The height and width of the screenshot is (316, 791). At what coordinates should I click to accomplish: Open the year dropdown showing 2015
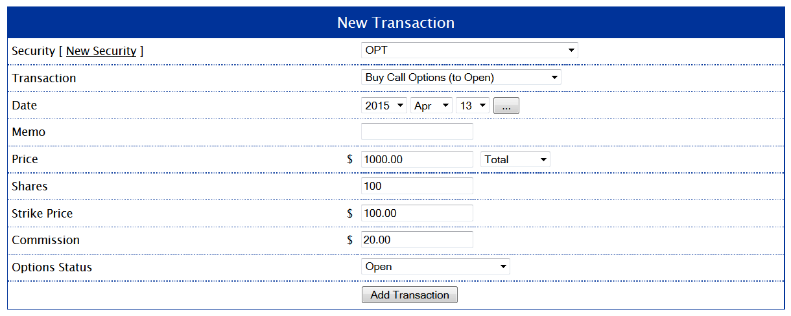click(384, 106)
